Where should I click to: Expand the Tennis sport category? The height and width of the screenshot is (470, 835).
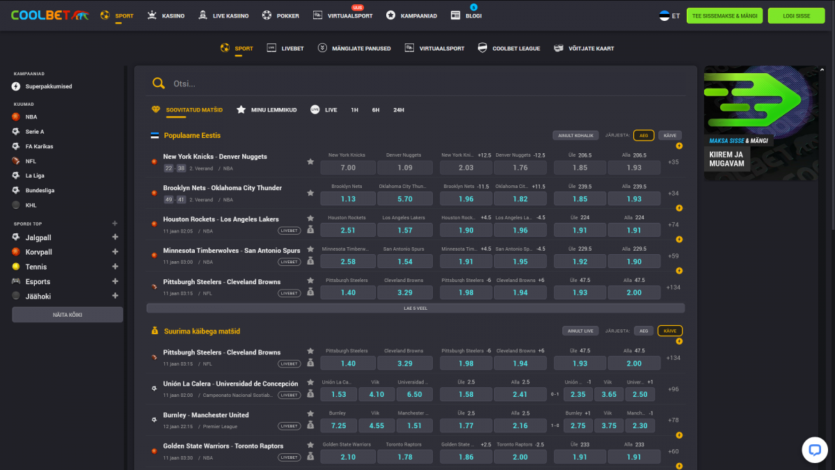(x=115, y=267)
